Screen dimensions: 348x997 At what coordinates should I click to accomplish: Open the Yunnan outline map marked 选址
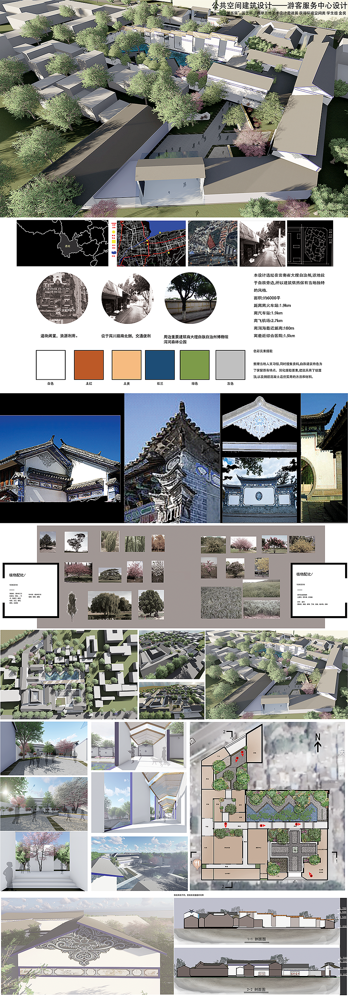63,244
